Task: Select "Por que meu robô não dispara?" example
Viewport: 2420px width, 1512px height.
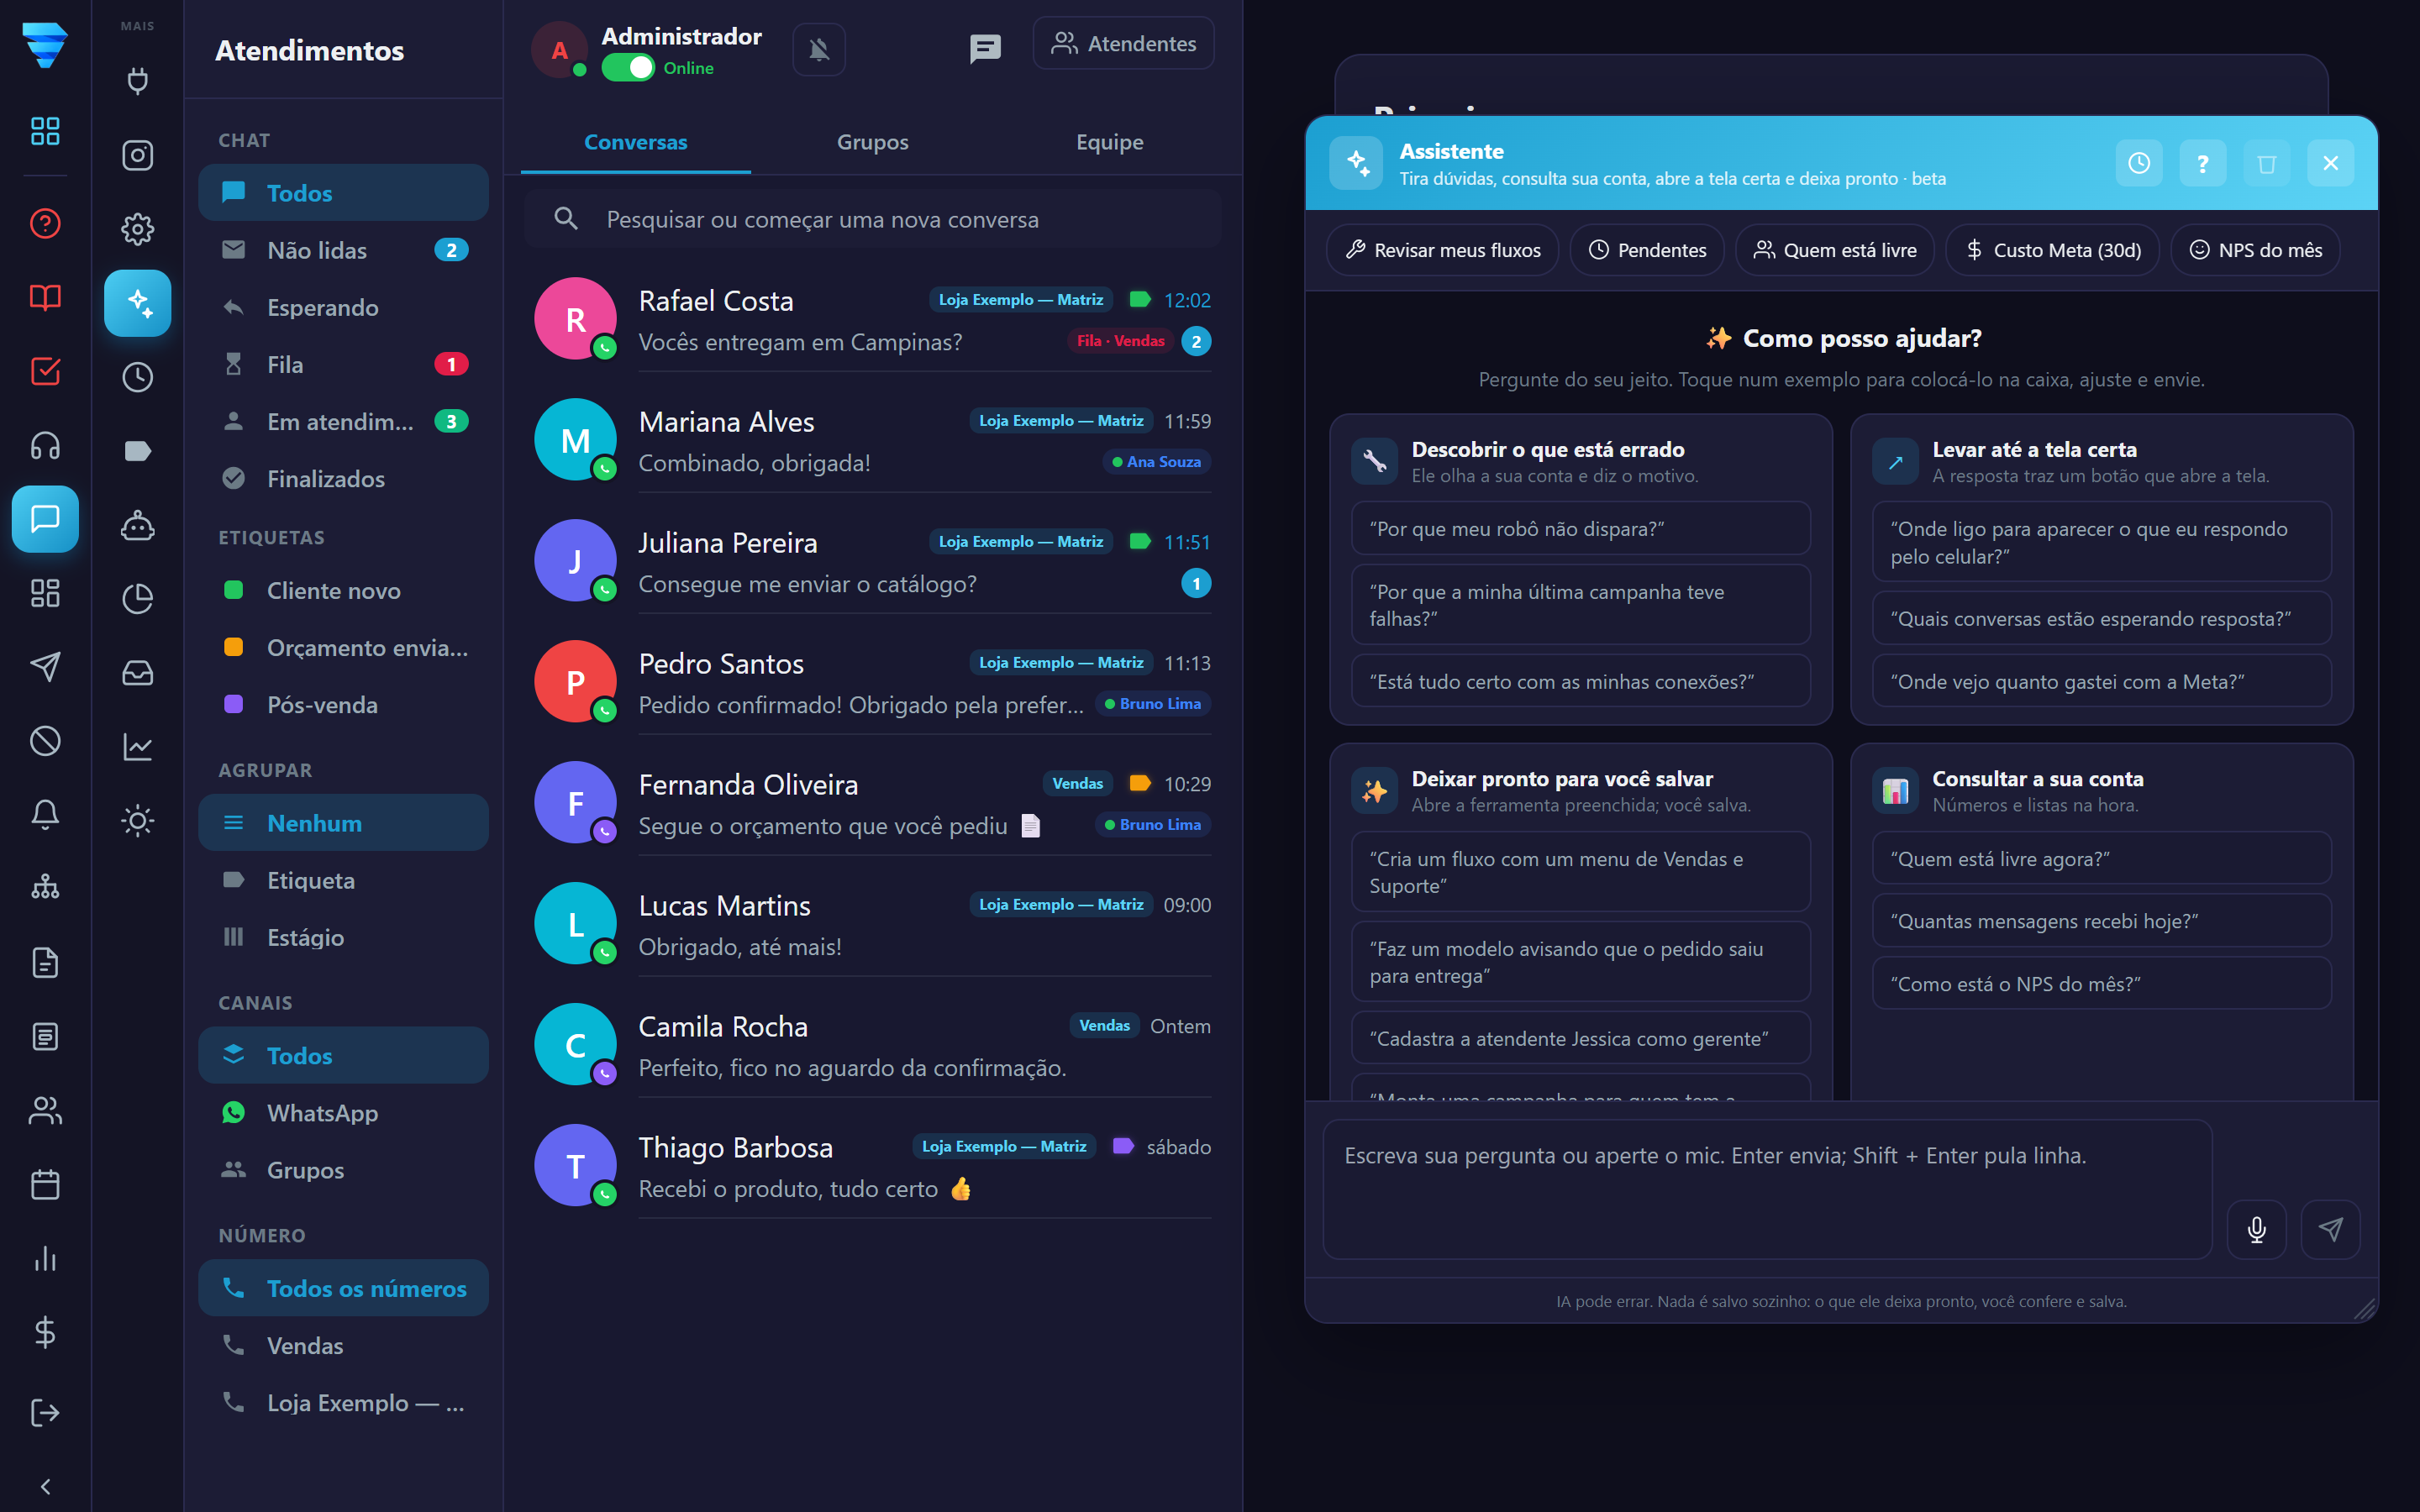Action: (x=1580, y=528)
